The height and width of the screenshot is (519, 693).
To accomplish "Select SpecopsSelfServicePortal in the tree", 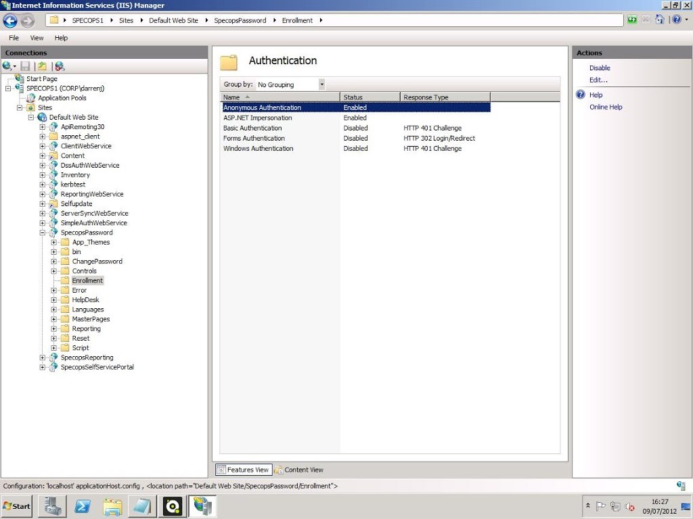I will (97, 367).
